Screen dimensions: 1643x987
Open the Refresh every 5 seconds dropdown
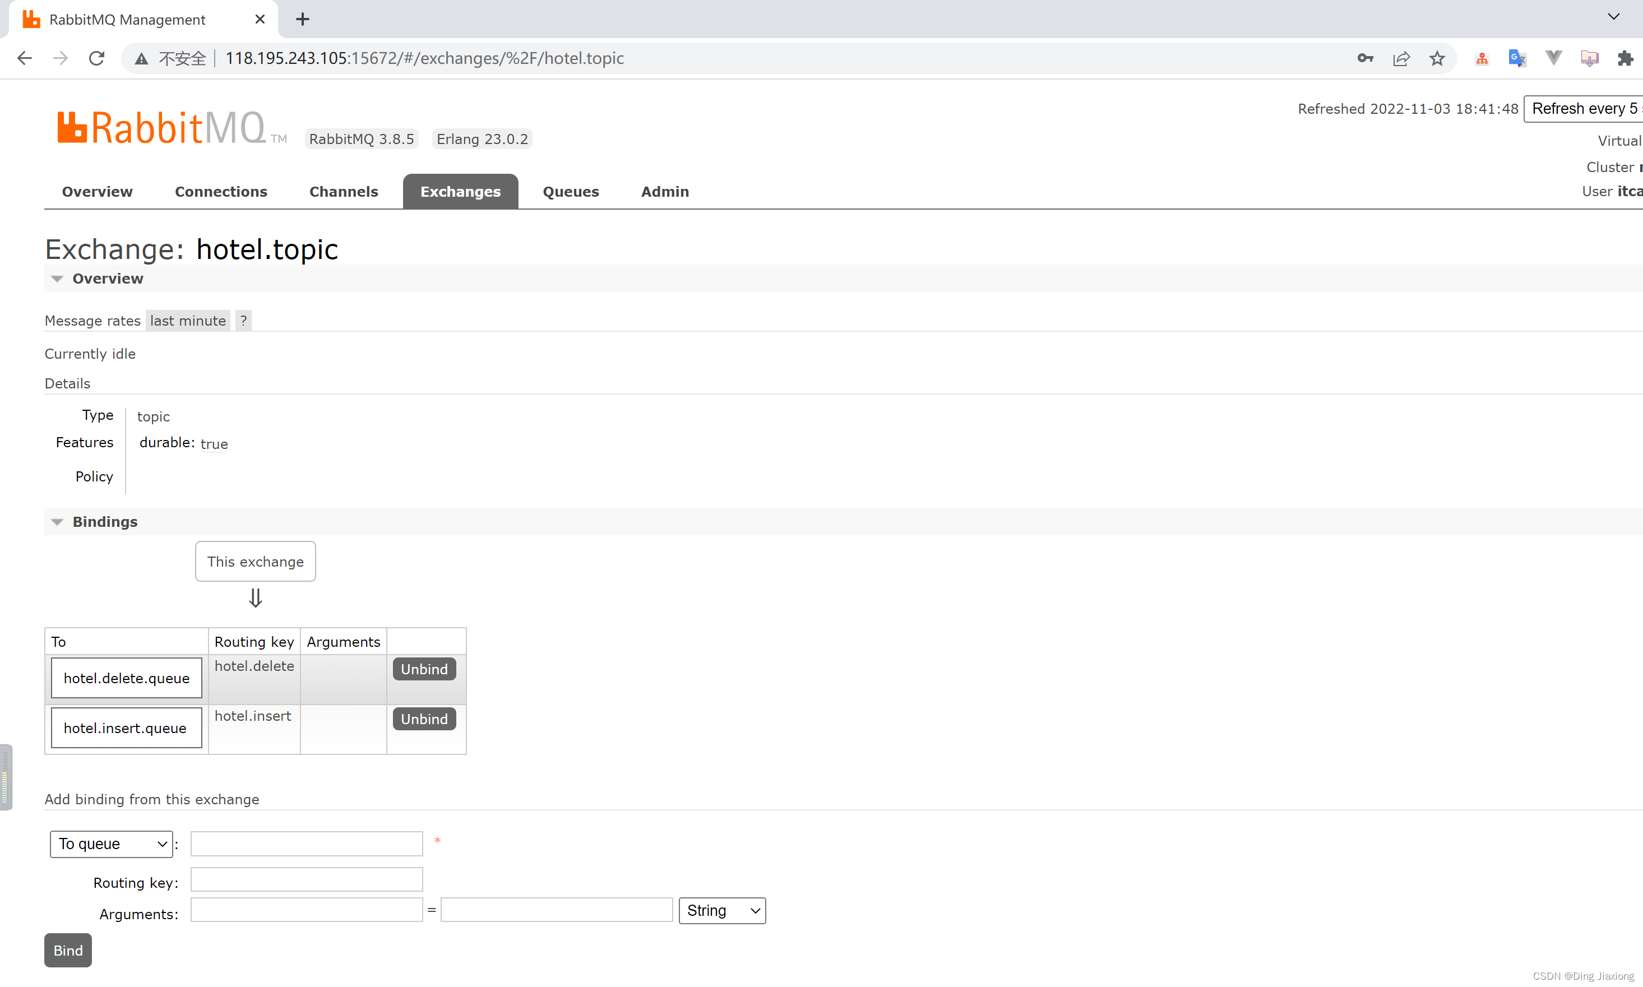tap(1583, 108)
